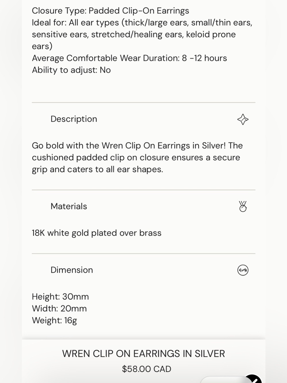Click the medal icon beside Materials
This screenshot has height=383, width=287.
point(243,206)
